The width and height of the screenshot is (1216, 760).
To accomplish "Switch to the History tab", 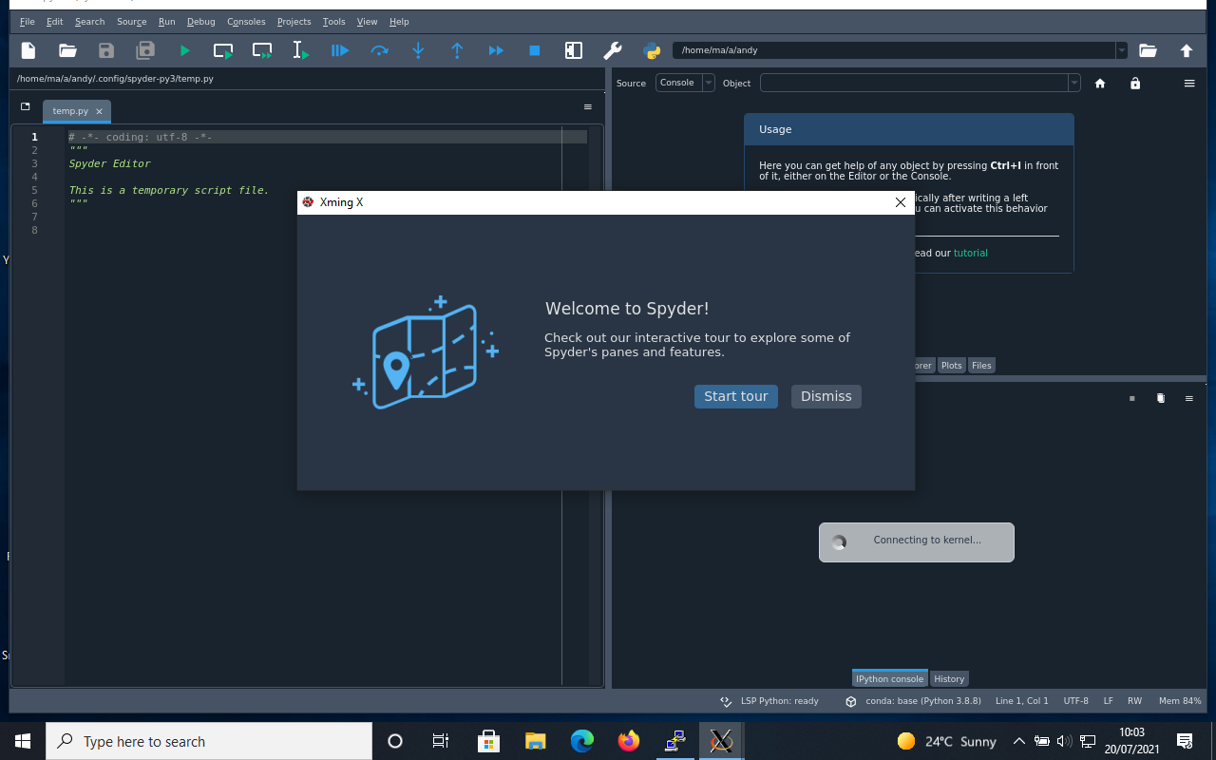I will pyautogui.click(x=949, y=678).
